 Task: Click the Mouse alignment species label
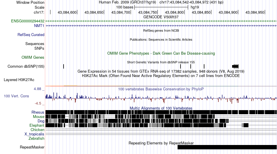coord(38,117)
